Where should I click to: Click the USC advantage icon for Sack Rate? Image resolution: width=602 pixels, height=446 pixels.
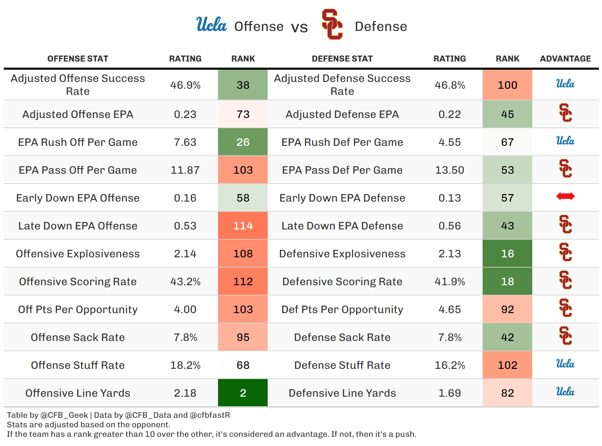(565, 336)
